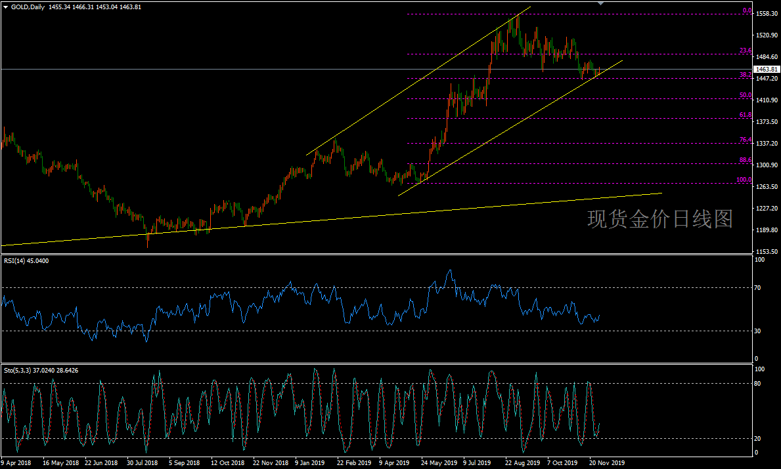Select the Fibonacci 100.0 level label
Viewport: 781px width, 469px height.
744,180
